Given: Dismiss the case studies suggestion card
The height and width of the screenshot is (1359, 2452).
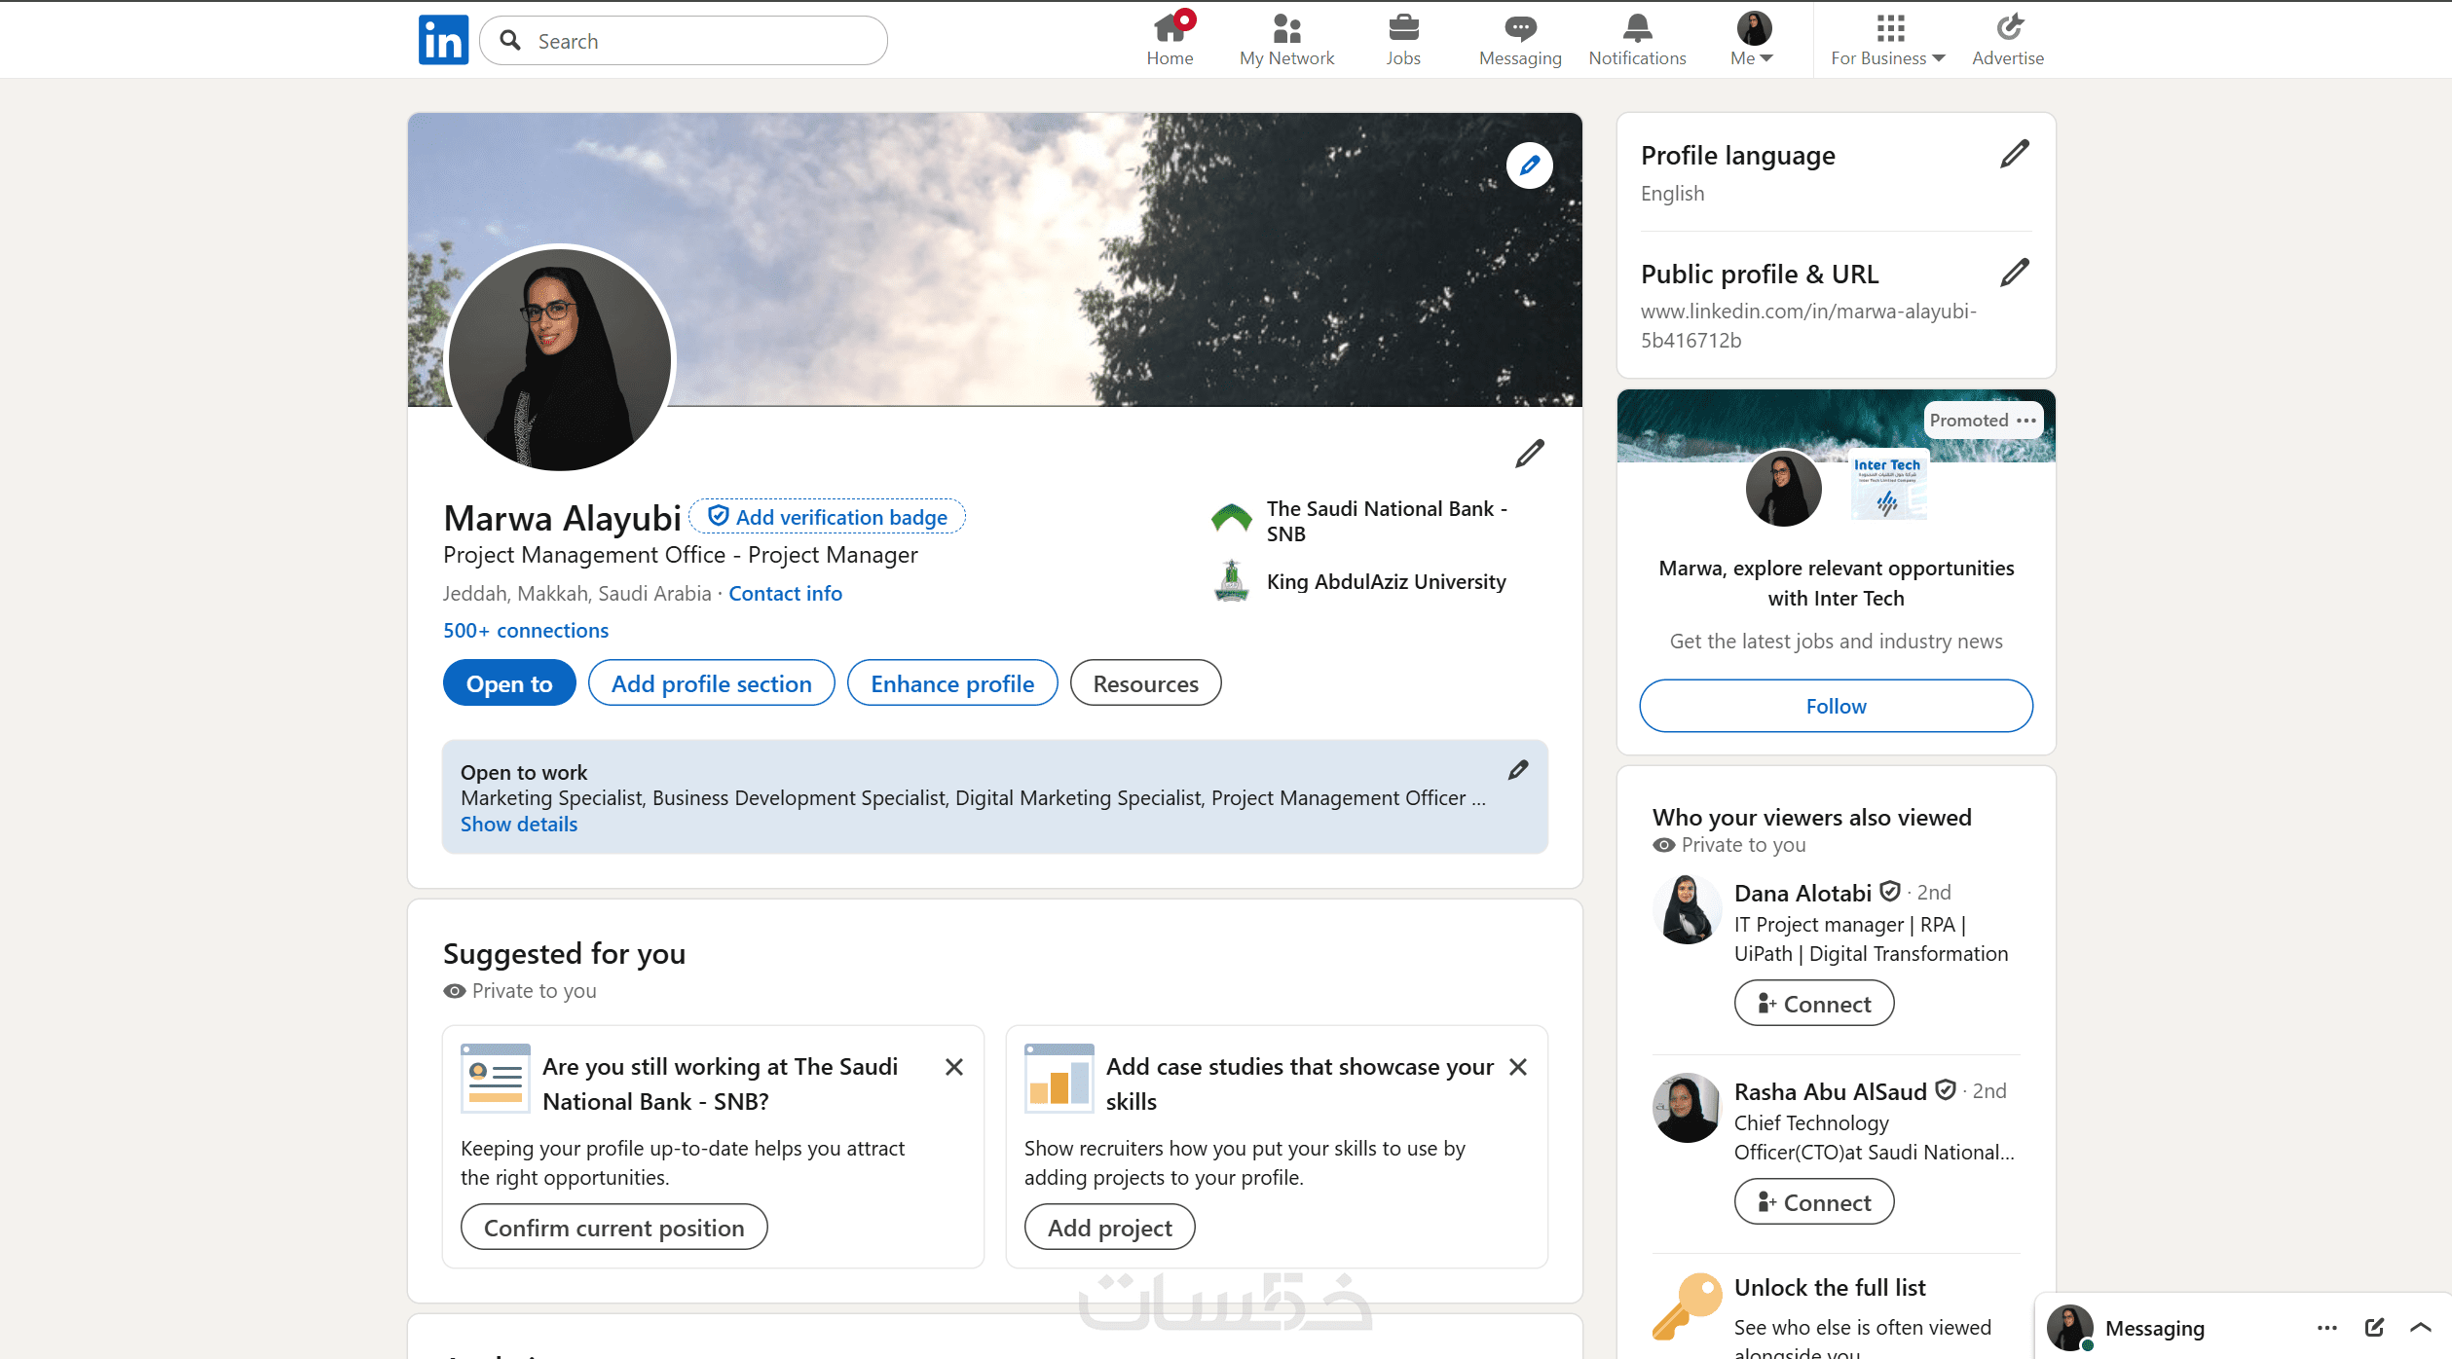Looking at the screenshot, I should click(x=1518, y=1067).
